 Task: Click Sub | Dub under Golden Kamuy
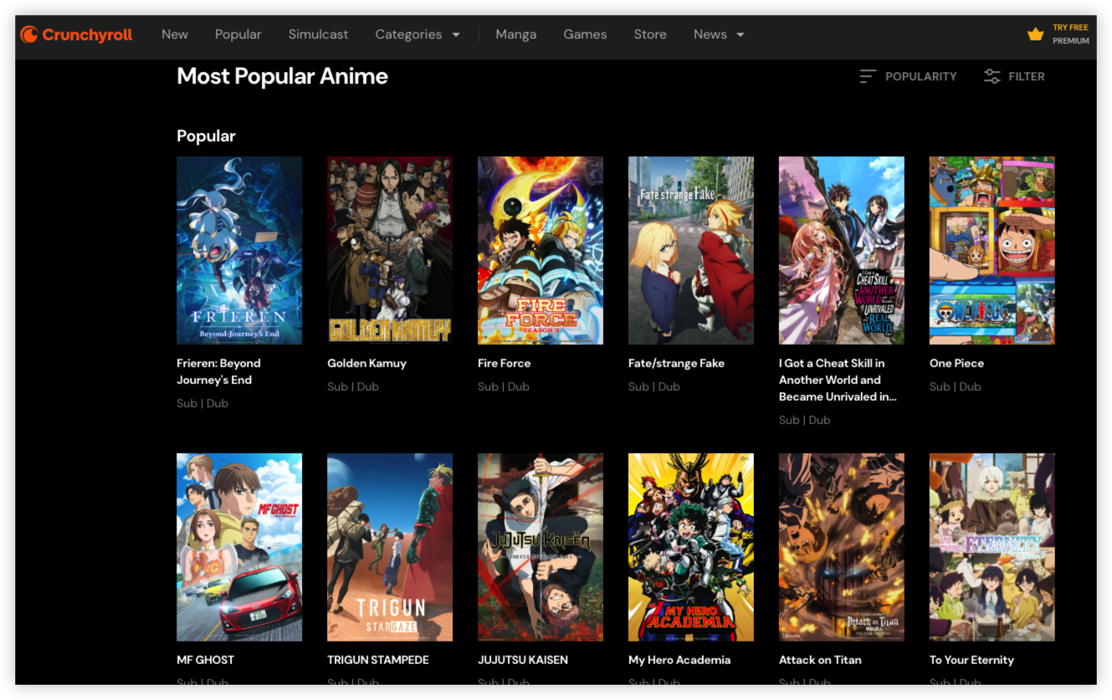point(353,386)
